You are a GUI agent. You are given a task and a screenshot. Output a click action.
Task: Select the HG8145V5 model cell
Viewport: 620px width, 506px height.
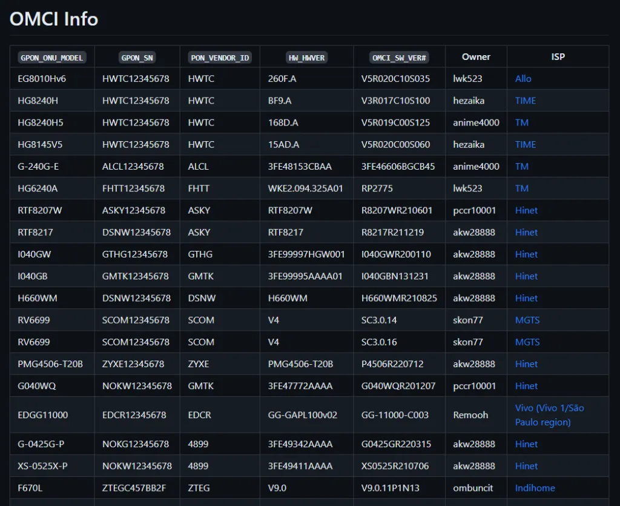click(x=40, y=144)
